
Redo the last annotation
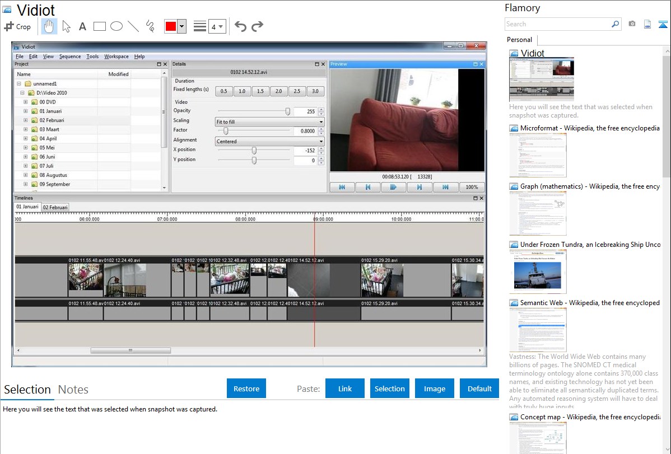point(257,26)
